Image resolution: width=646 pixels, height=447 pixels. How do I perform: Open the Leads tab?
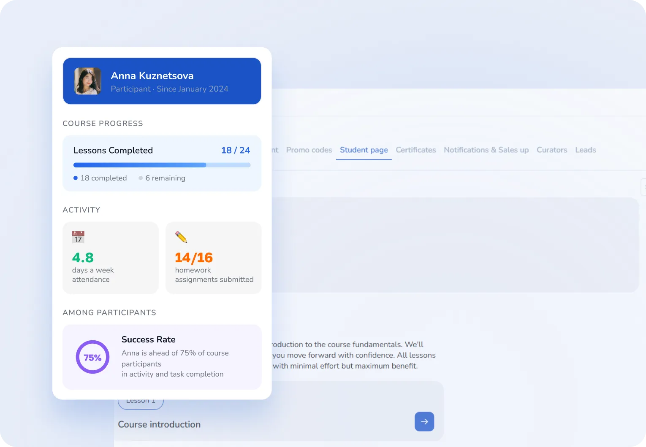[585, 150]
